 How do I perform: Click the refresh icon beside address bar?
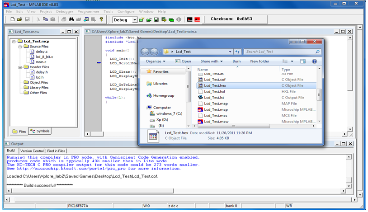(237, 52)
